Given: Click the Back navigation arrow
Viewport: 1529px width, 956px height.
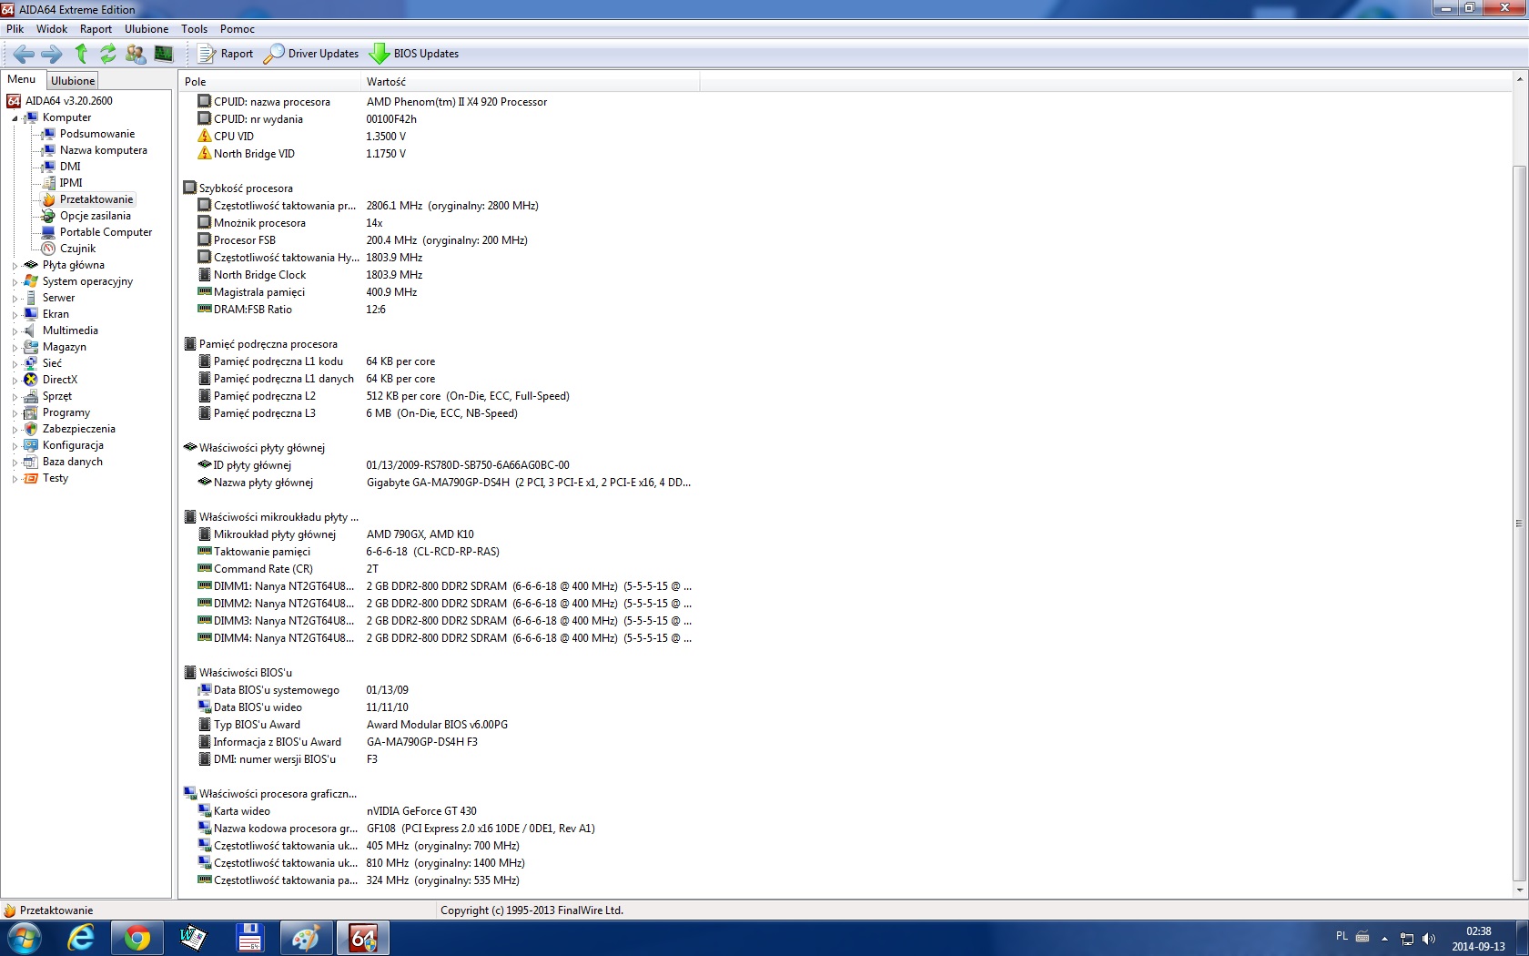Looking at the screenshot, I should (x=24, y=54).
